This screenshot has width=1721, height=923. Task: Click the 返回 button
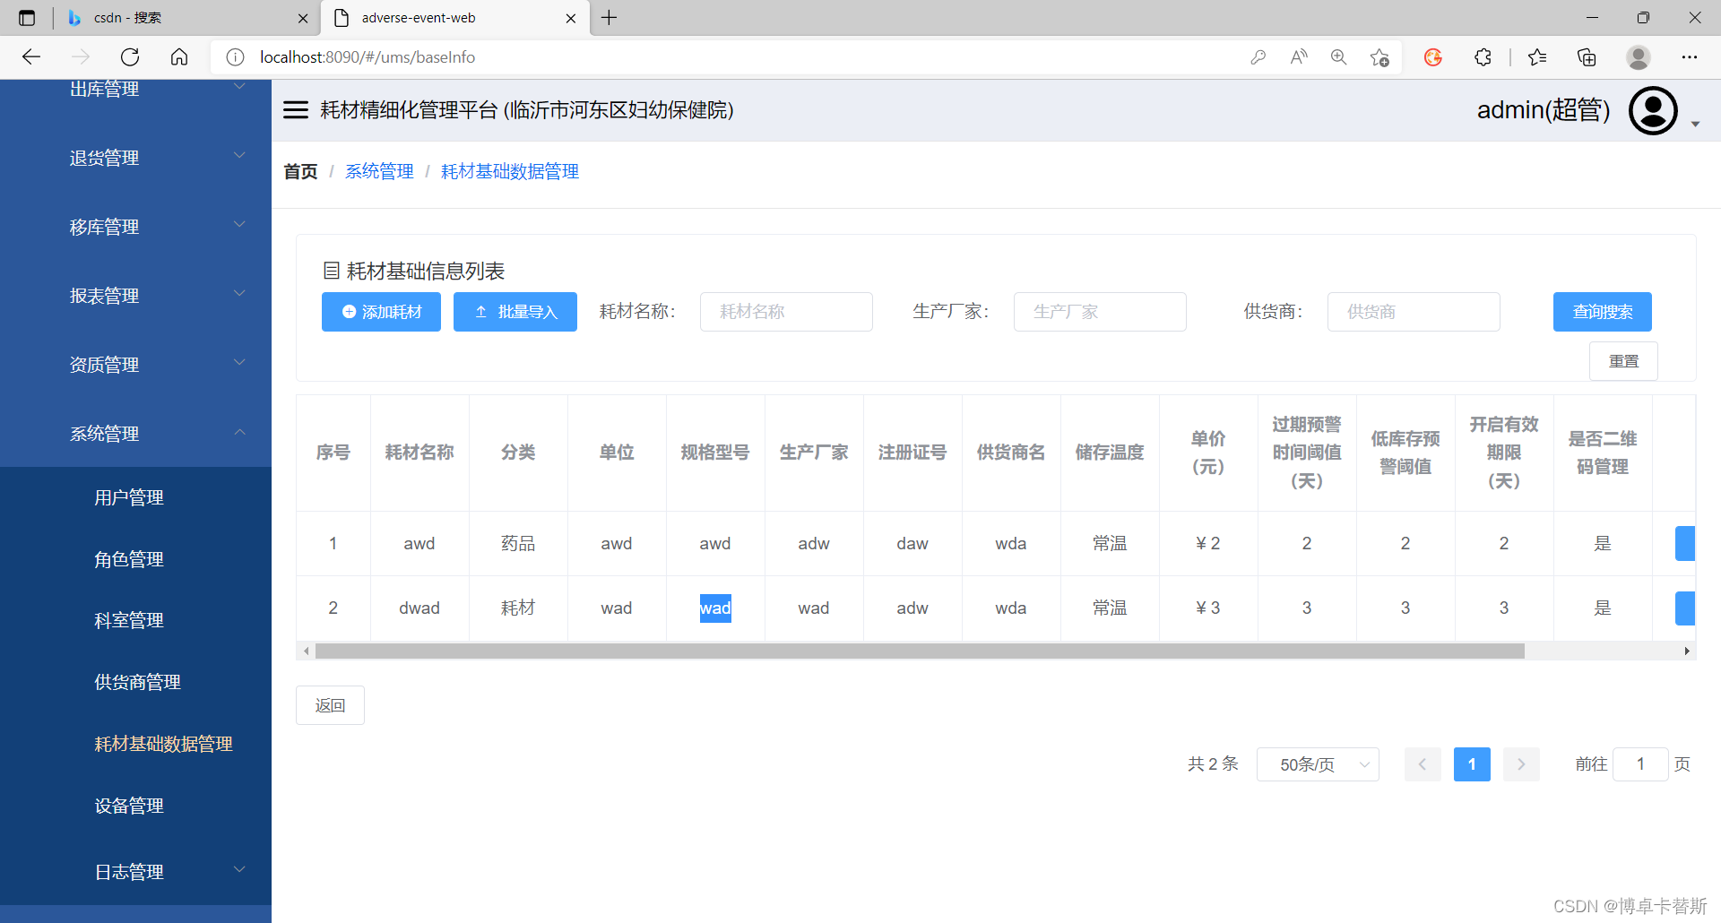(330, 705)
